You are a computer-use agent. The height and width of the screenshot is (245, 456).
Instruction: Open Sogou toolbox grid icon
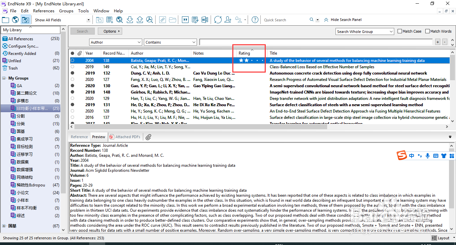pos(452,155)
